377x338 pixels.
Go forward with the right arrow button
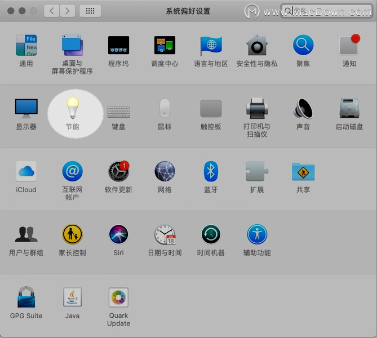[67, 11]
